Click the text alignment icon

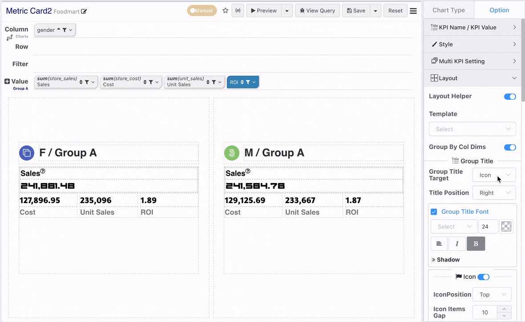click(439, 244)
